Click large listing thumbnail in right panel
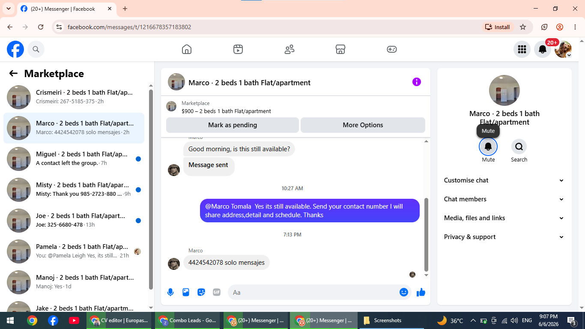 pos(504,90)
